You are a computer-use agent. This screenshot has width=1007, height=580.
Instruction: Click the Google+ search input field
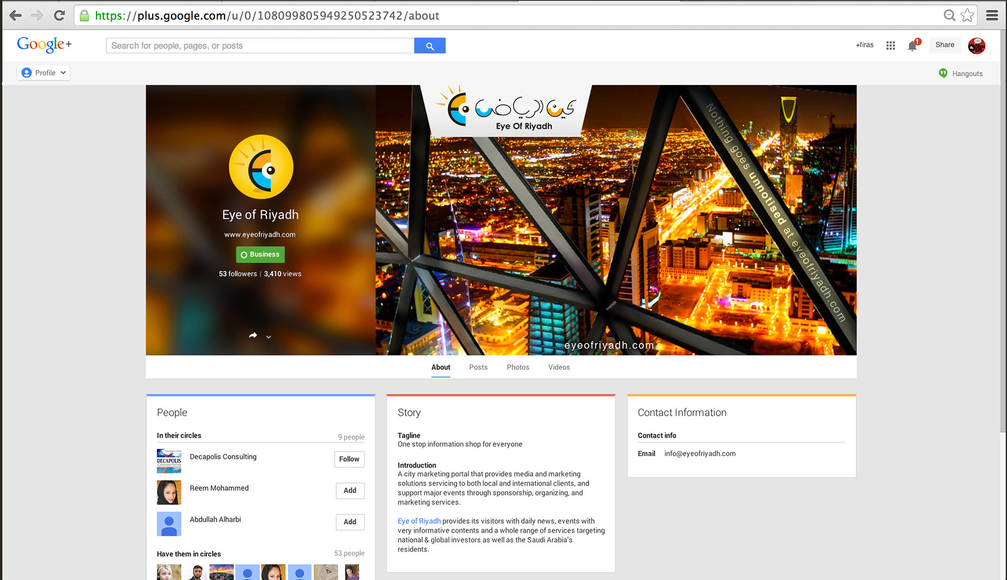[260, 46]
